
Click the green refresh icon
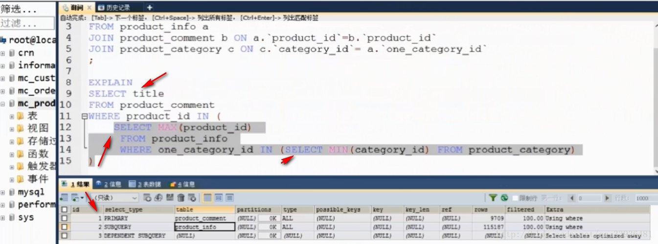pyautogui.click(x=504, y=198)
